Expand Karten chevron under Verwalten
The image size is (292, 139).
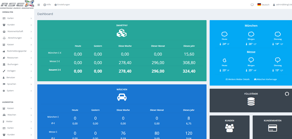click(31, 18)
